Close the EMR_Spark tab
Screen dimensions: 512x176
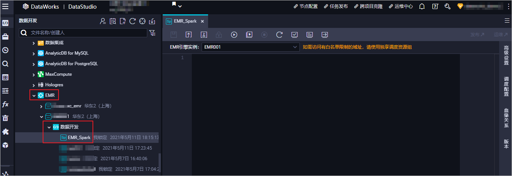pyautogui.click(x=202, y=21)
